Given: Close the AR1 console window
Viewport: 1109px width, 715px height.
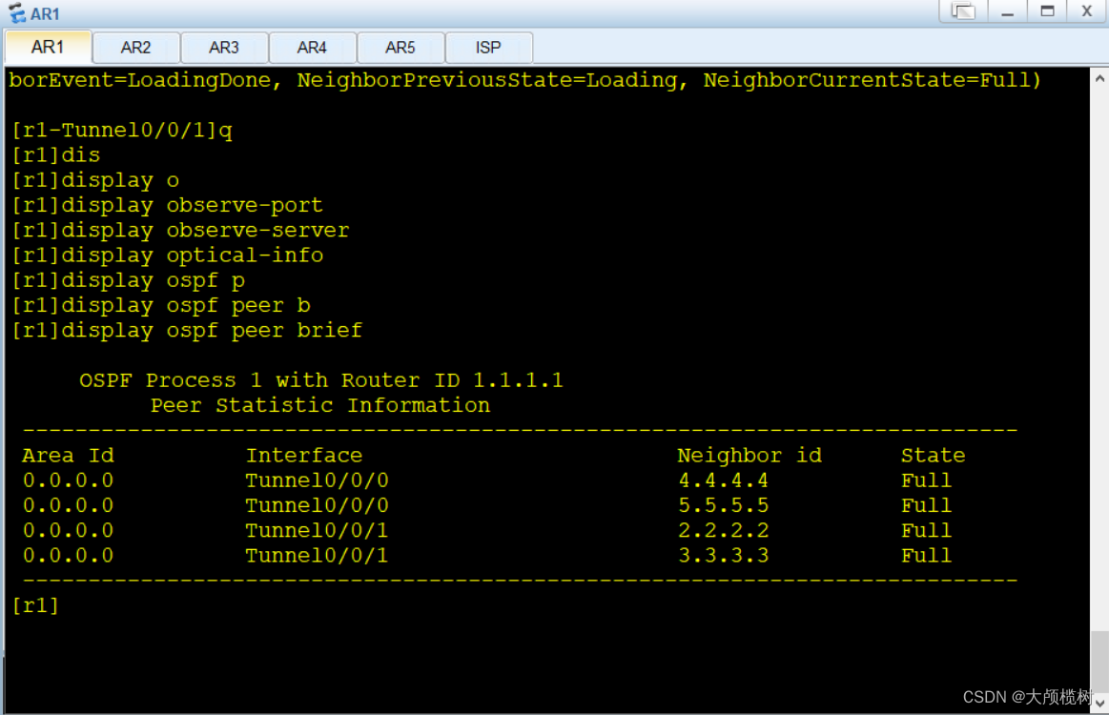Looking at the screenshot, I should point(1087,11).
